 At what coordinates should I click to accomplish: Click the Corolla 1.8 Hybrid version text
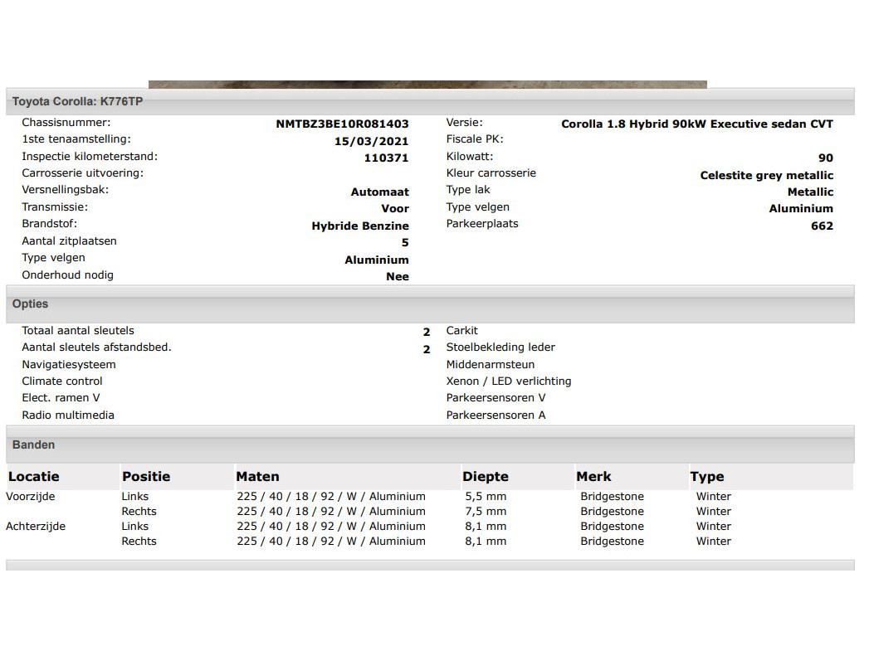696,124
